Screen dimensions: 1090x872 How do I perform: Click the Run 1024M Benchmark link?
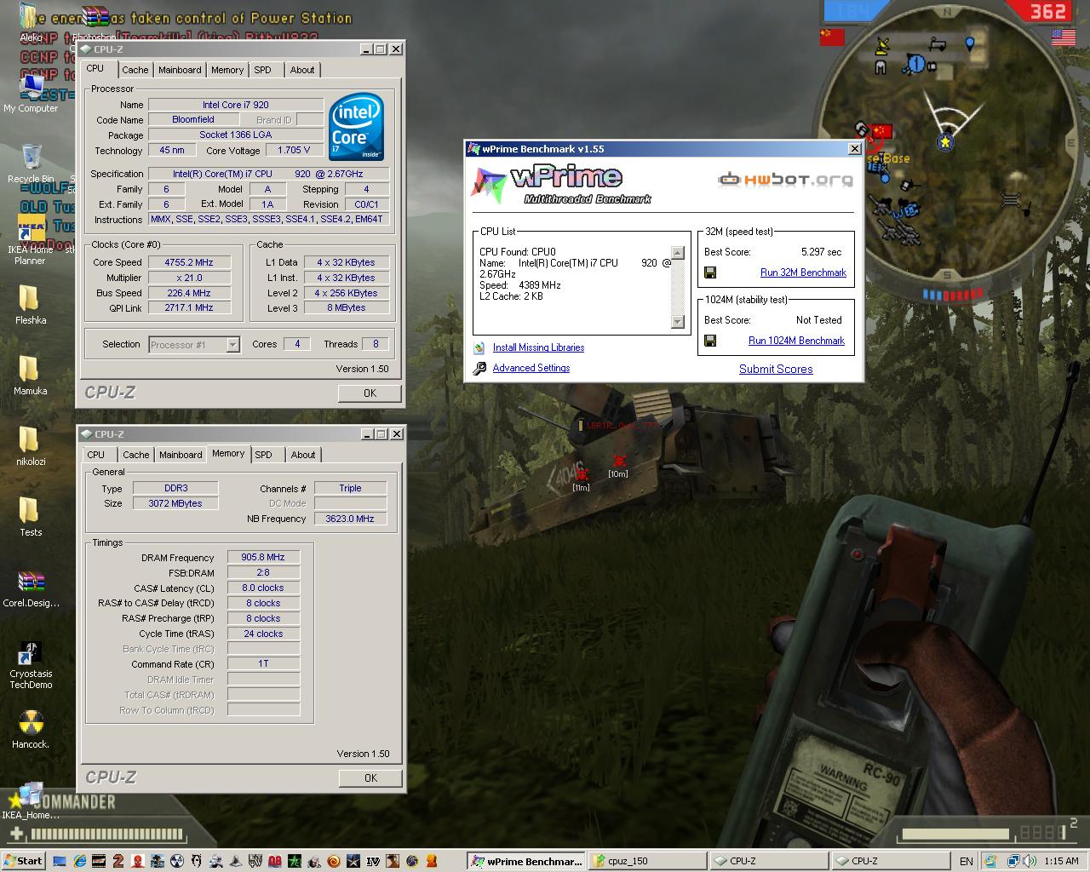[x=796, y=341]
